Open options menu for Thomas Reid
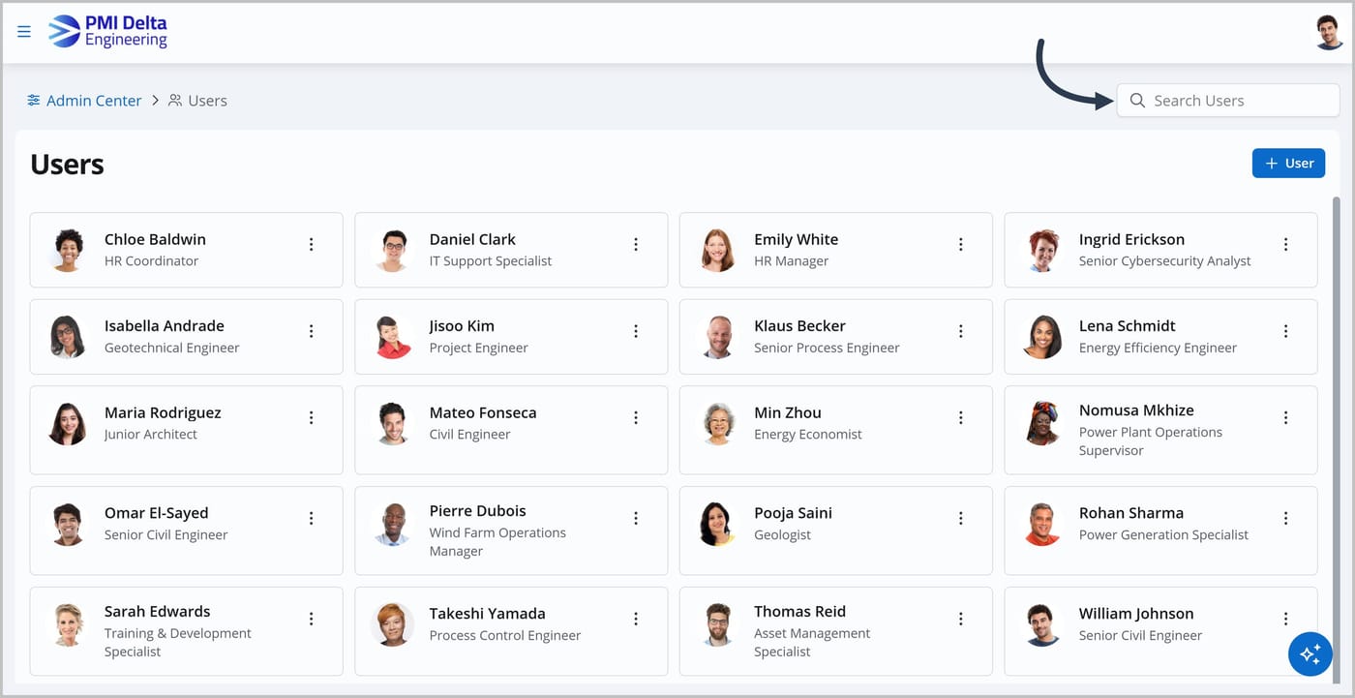The image size is (1355, 698). 961,619
